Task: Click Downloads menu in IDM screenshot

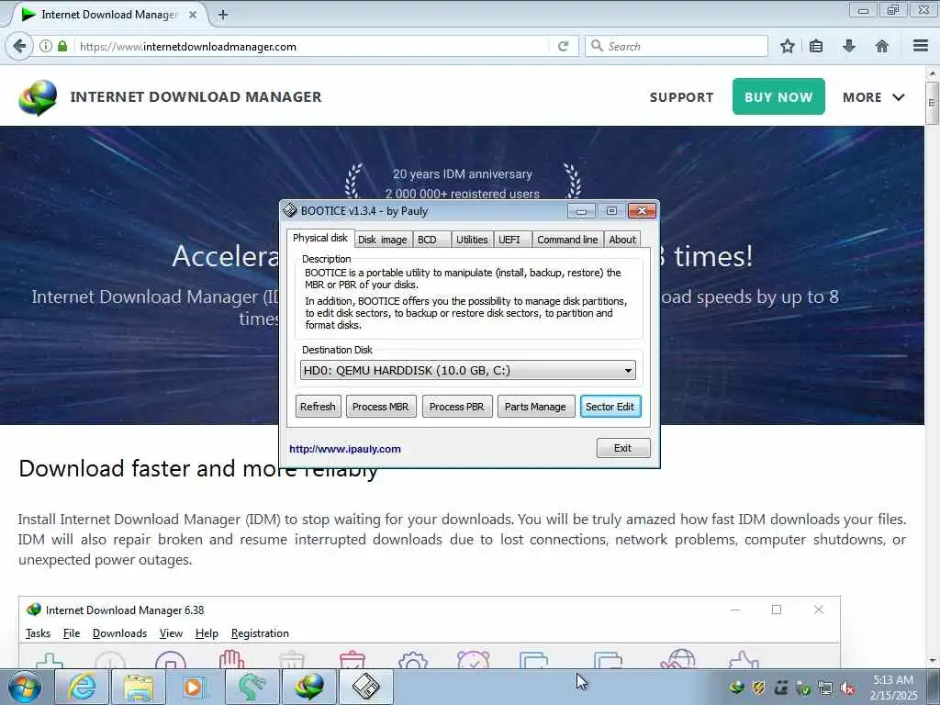Action: point(119,633)
